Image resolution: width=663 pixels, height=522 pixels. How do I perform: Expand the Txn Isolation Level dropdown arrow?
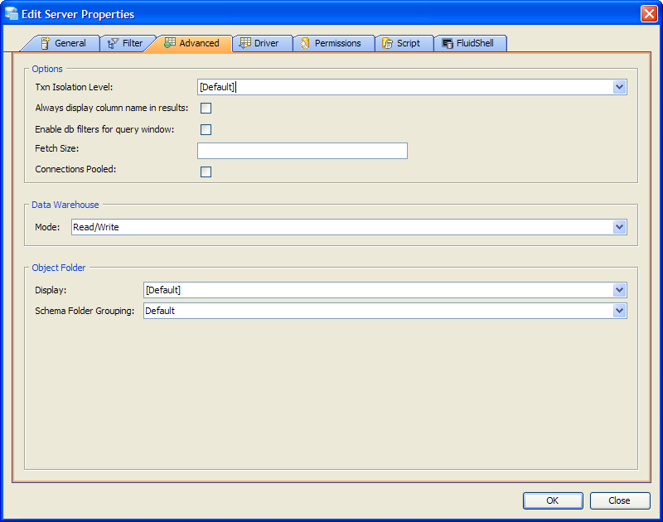pos(619,87)
